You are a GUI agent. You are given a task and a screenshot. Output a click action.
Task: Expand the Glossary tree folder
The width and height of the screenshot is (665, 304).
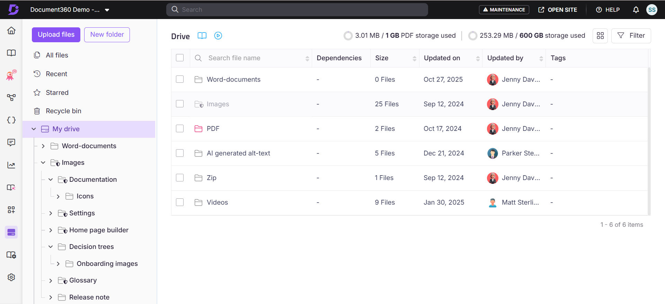[x=51, y=280]
